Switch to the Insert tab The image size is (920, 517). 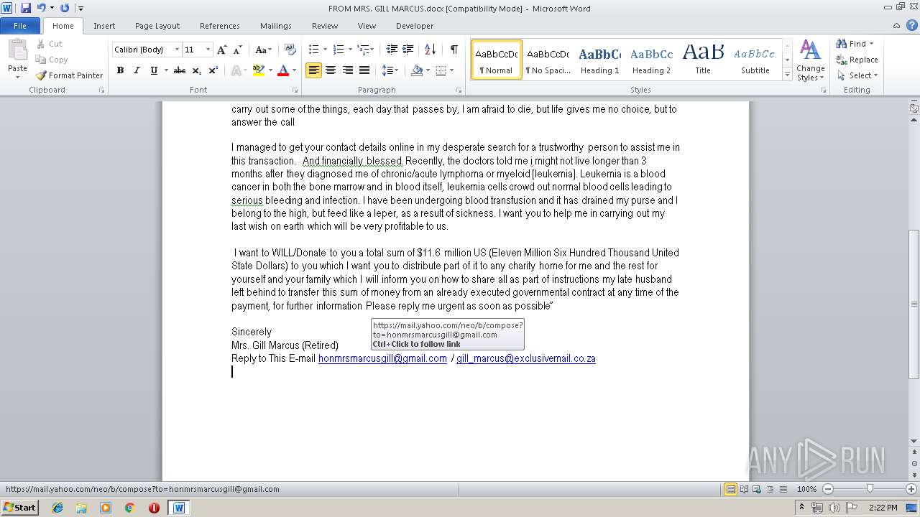coord(104,26)
